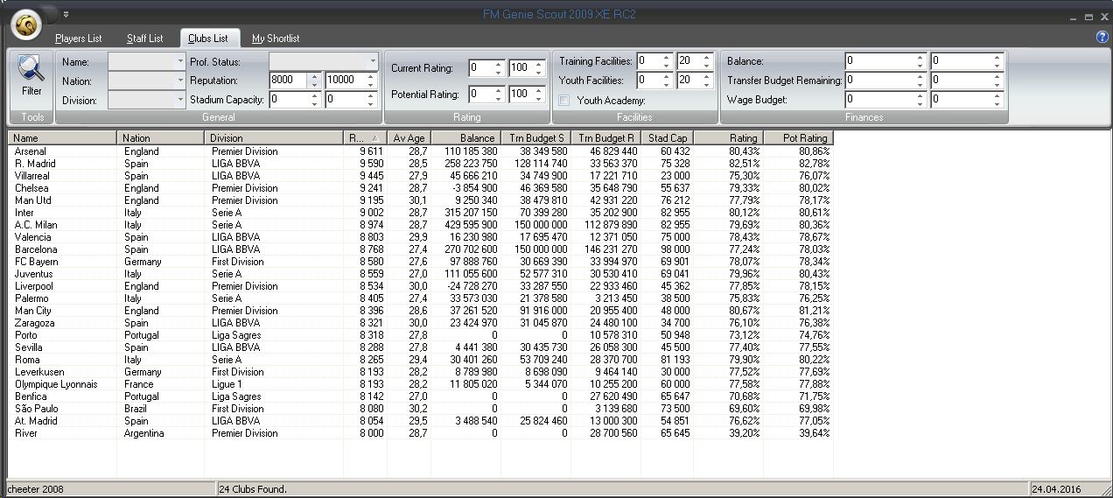Sort table by Balance column header
This screenshot has height=498, width=1113.
465,138
